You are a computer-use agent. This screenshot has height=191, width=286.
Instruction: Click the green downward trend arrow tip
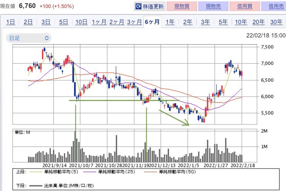[188, 124]
